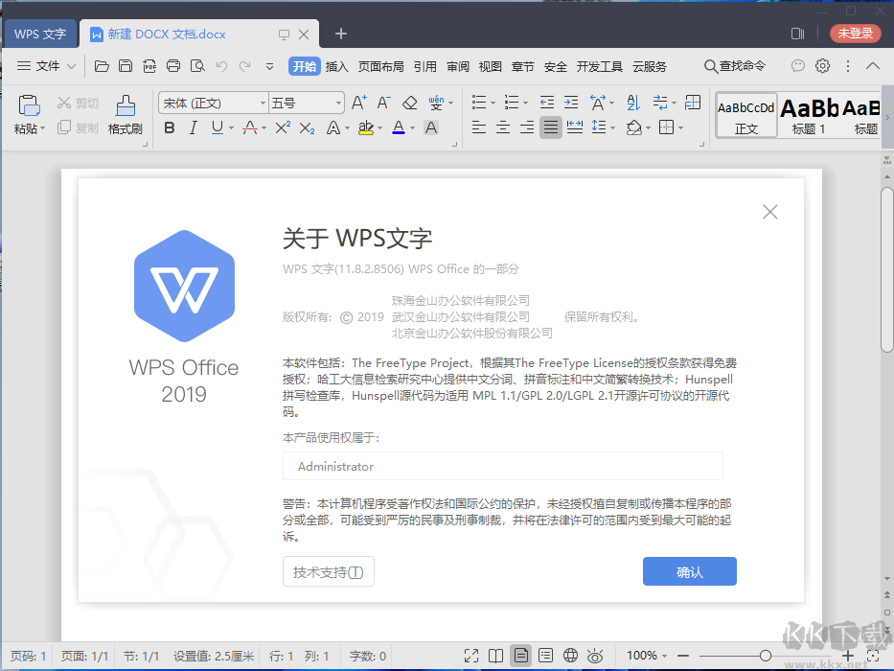Click the 确认 button in the About dialog

pyautogui.click(x=689, y=571)
